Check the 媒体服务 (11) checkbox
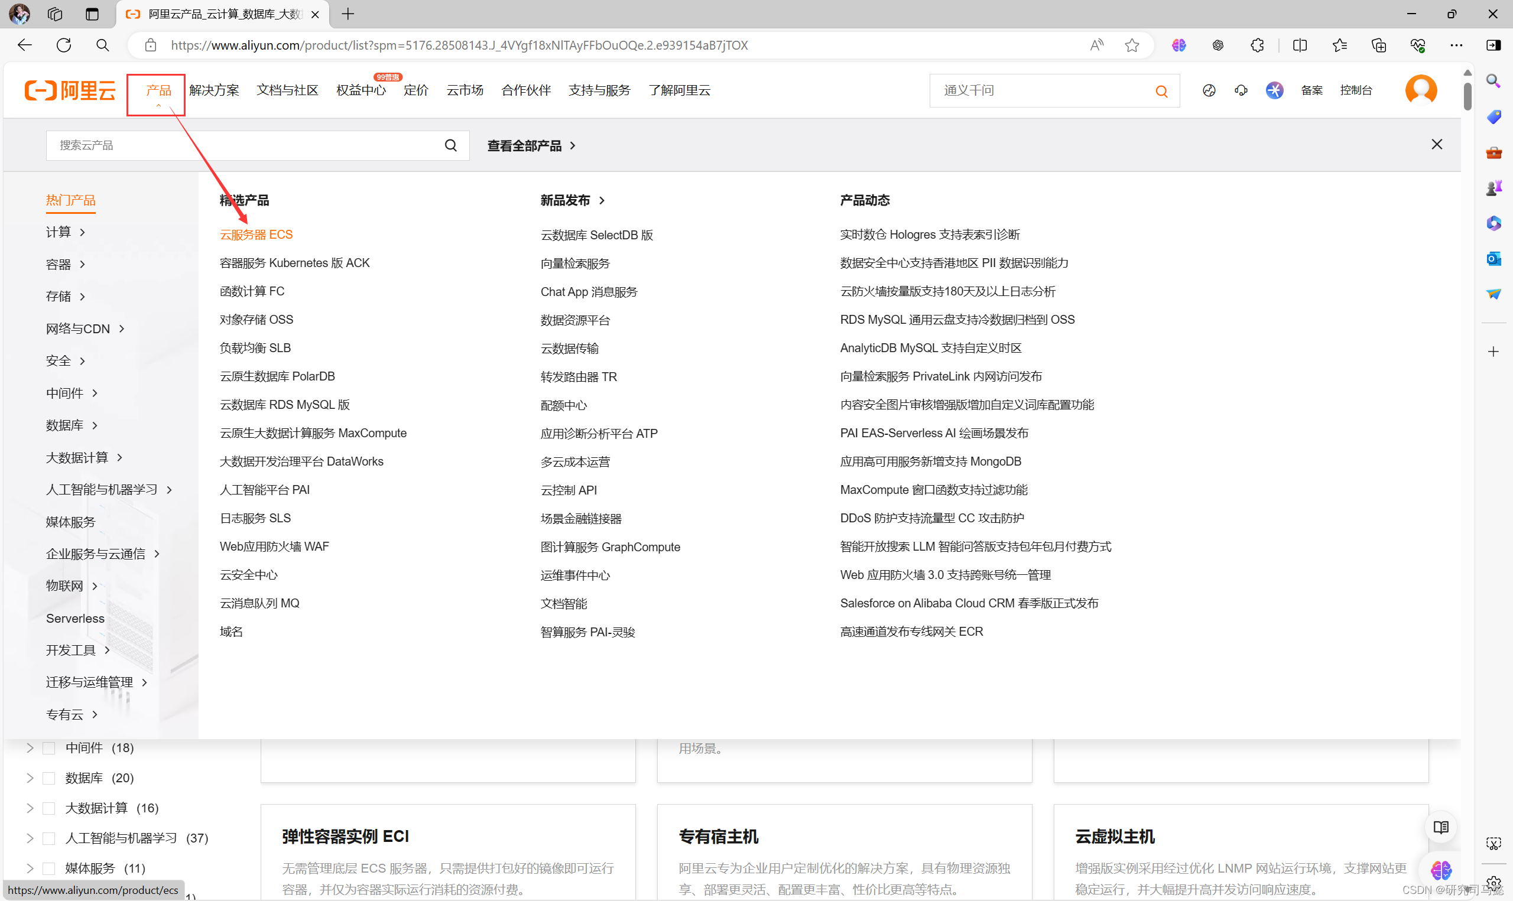 coord(49,869)
